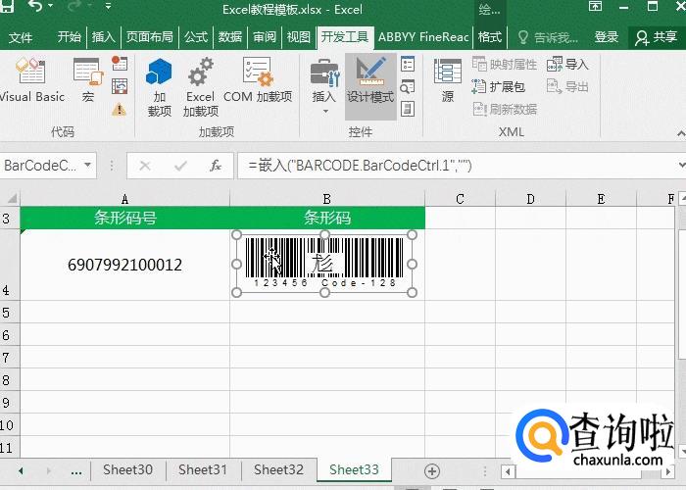Add a new sheet with plus
This screenshot has width=686, height=490.
point(432,471)
